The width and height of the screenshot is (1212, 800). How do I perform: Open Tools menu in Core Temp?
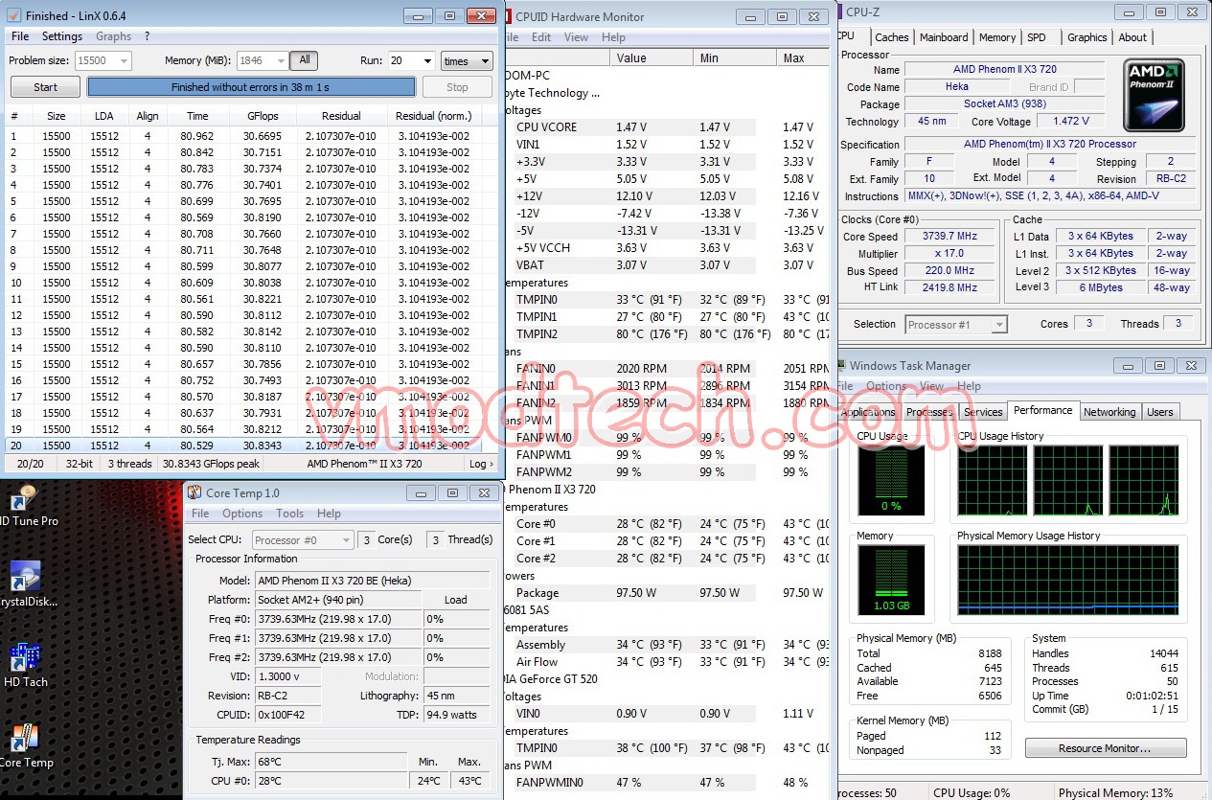click(x=290, y=514)
